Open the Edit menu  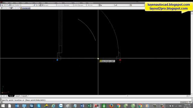12,3
